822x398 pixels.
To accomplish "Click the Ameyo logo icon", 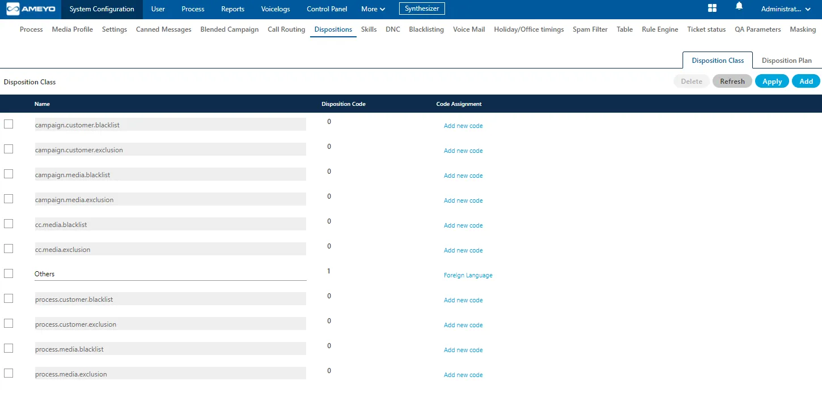I will (x=28, y=9).
